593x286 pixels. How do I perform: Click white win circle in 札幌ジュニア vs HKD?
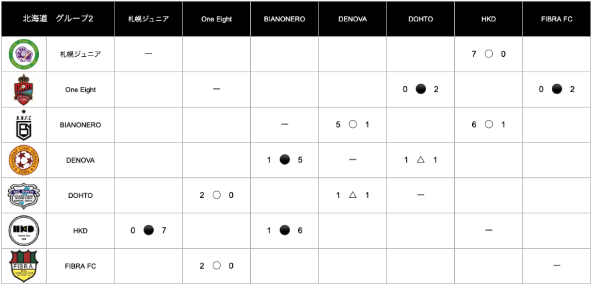click(489, 54)
